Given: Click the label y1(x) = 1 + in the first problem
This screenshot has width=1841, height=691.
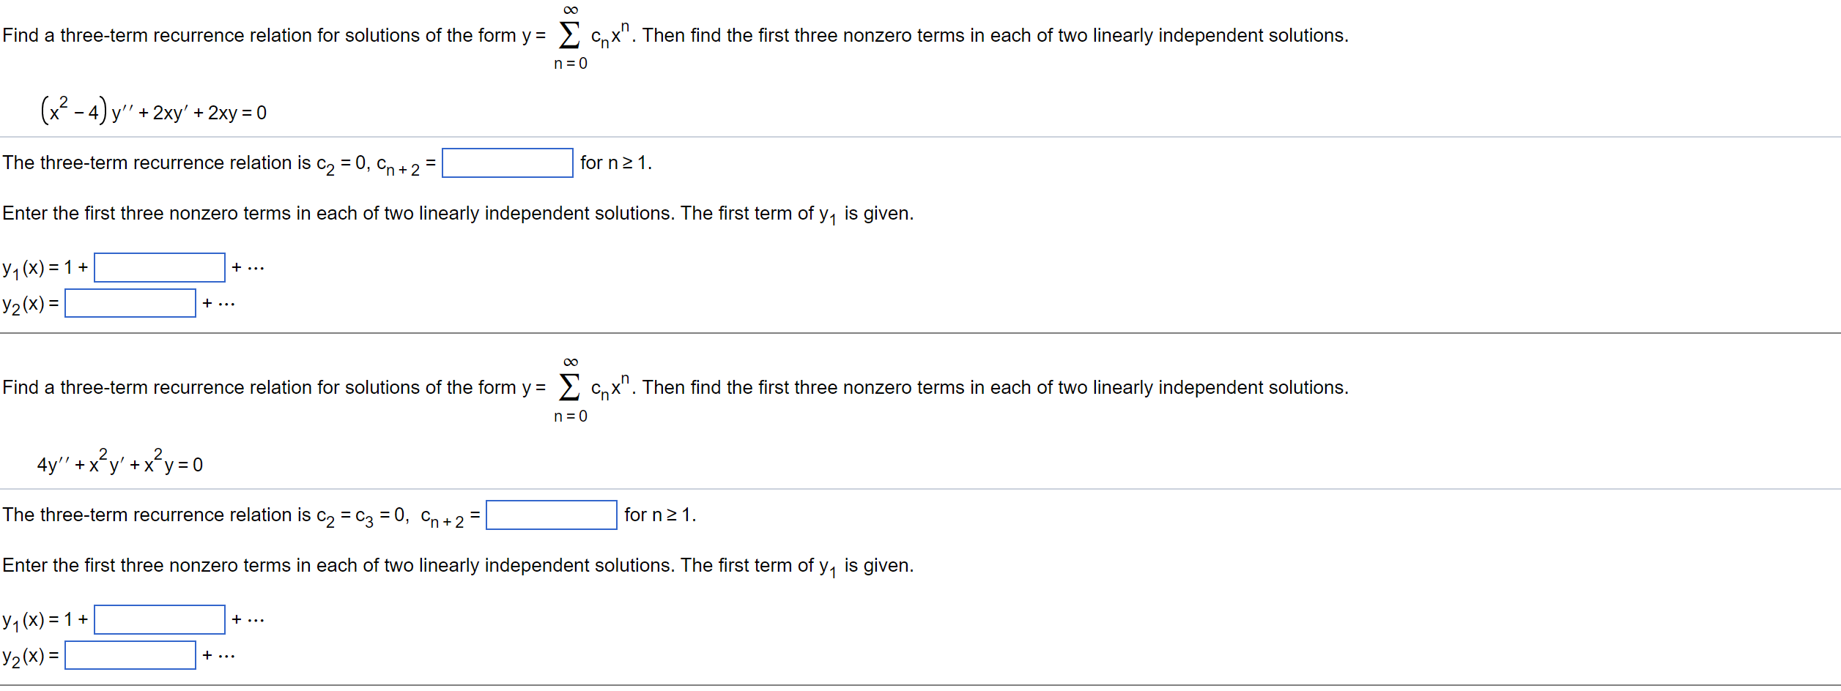Looking at the screenshot, I should 45,266.
